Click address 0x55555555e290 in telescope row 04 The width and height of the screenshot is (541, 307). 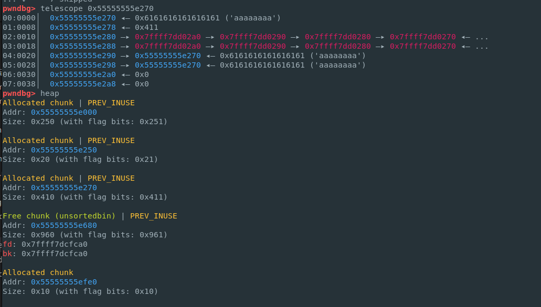(83, 56)
